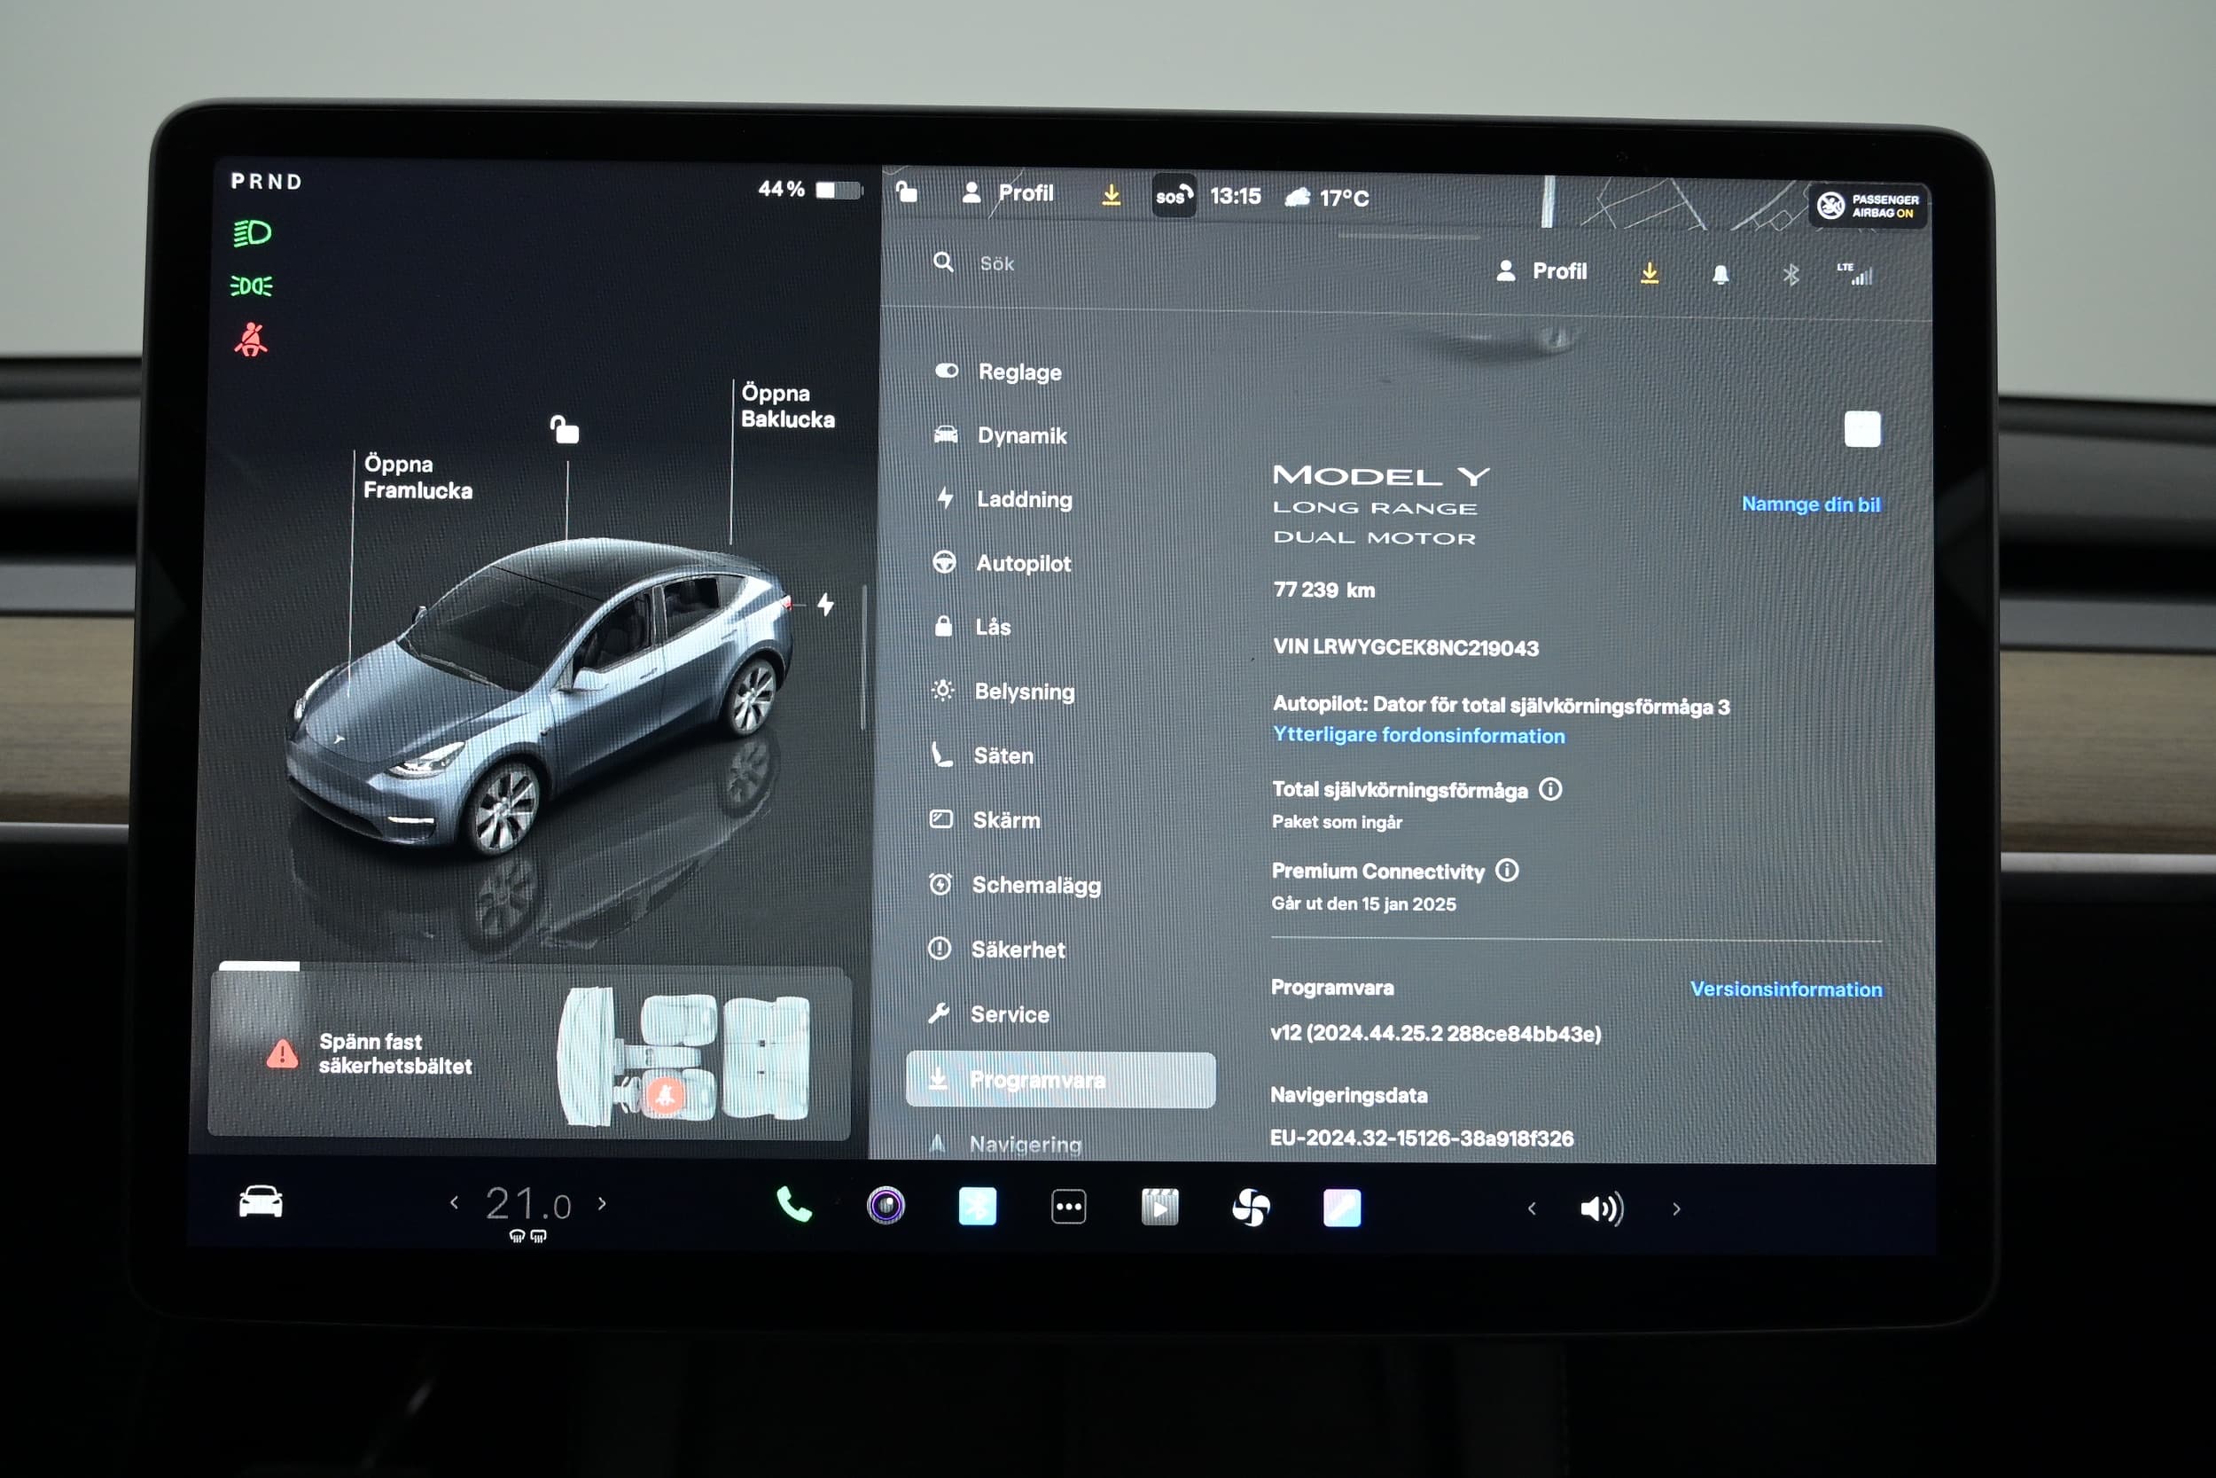2216x1478 pixels.
Task: Open the Bluetooth app in bottom bar
Action: point(977,1207)
